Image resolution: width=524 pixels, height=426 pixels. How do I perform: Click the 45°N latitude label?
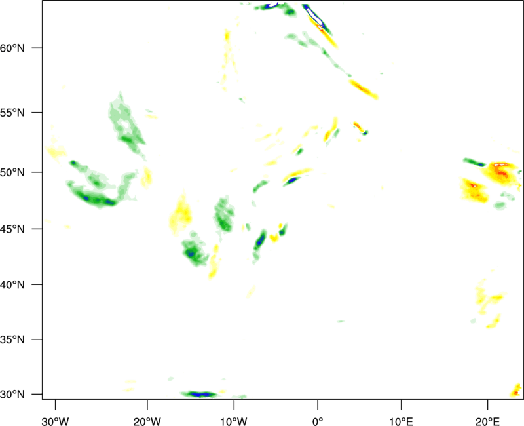click(x=12, y=229)
